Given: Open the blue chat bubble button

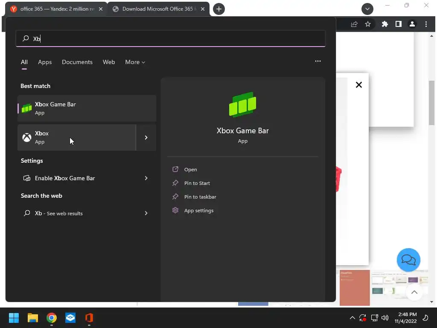Looking at the screenshot, I should (408, 260).
